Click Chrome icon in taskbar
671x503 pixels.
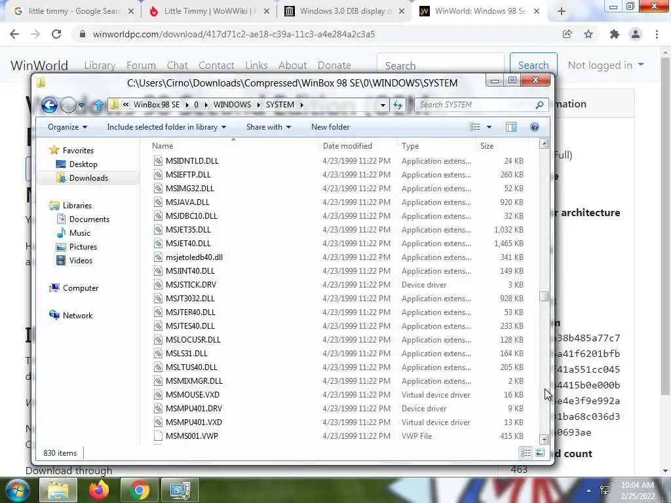(140, 490)
